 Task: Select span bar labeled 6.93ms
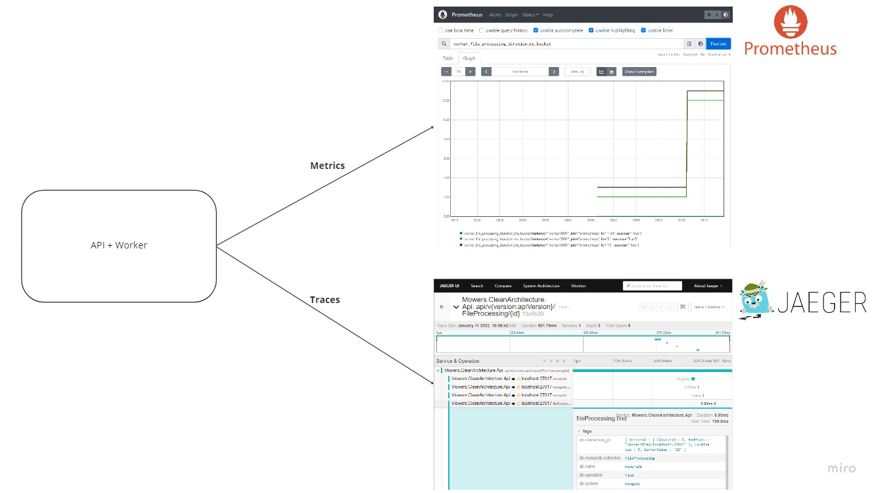click(715, 404)
